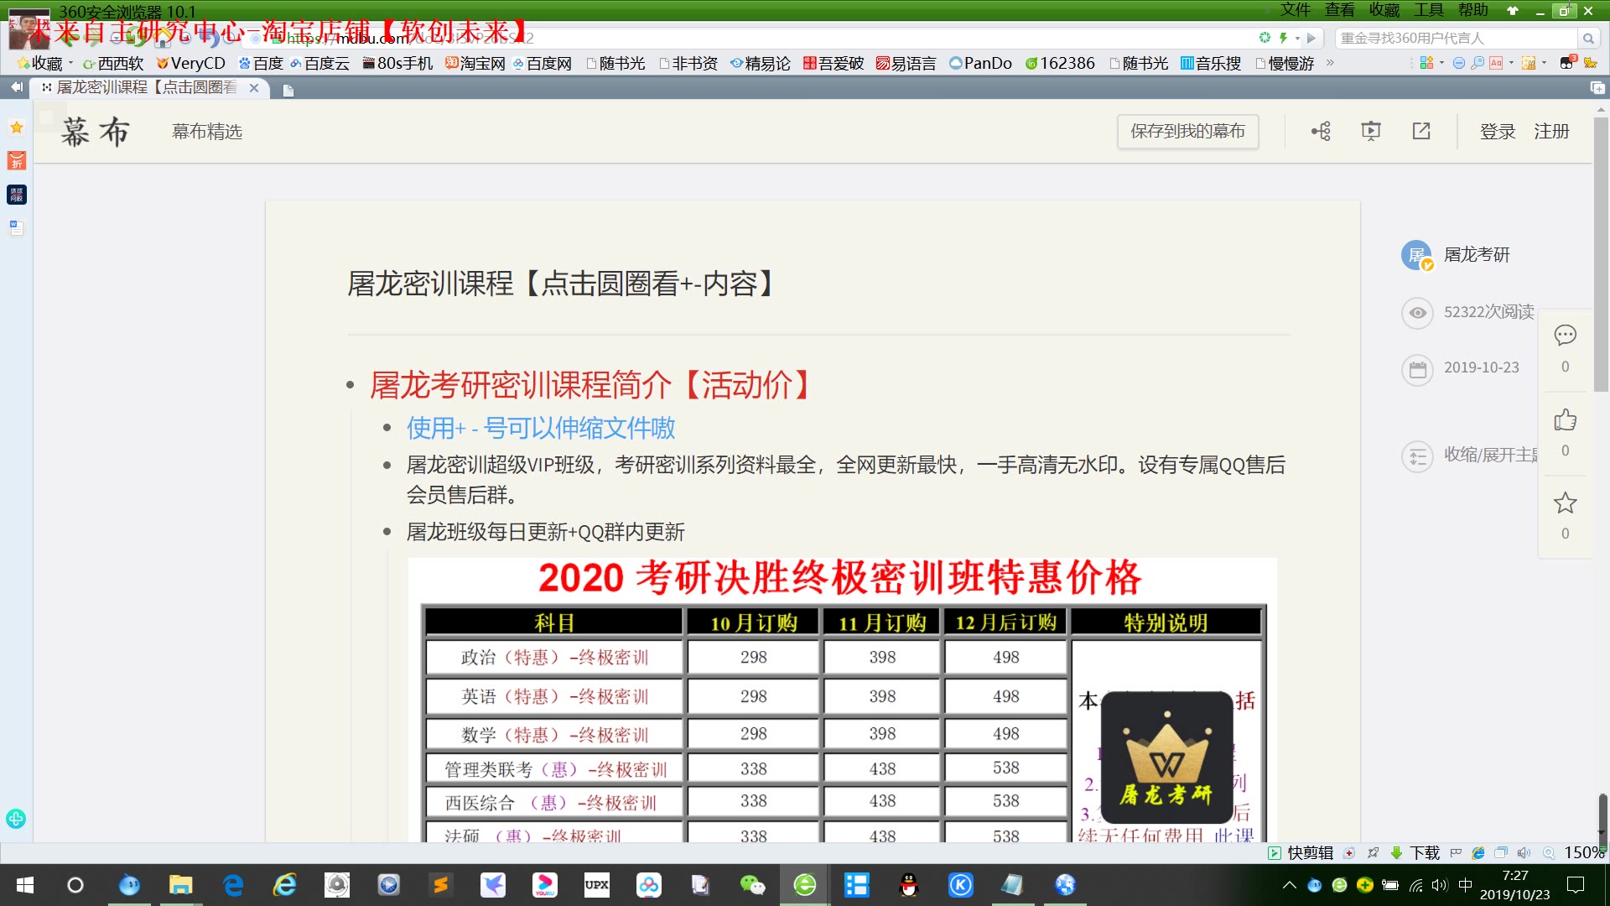This screenshot has width=1610, height=906.
Task: Open document in new window icon
Action: [1421, 131]
